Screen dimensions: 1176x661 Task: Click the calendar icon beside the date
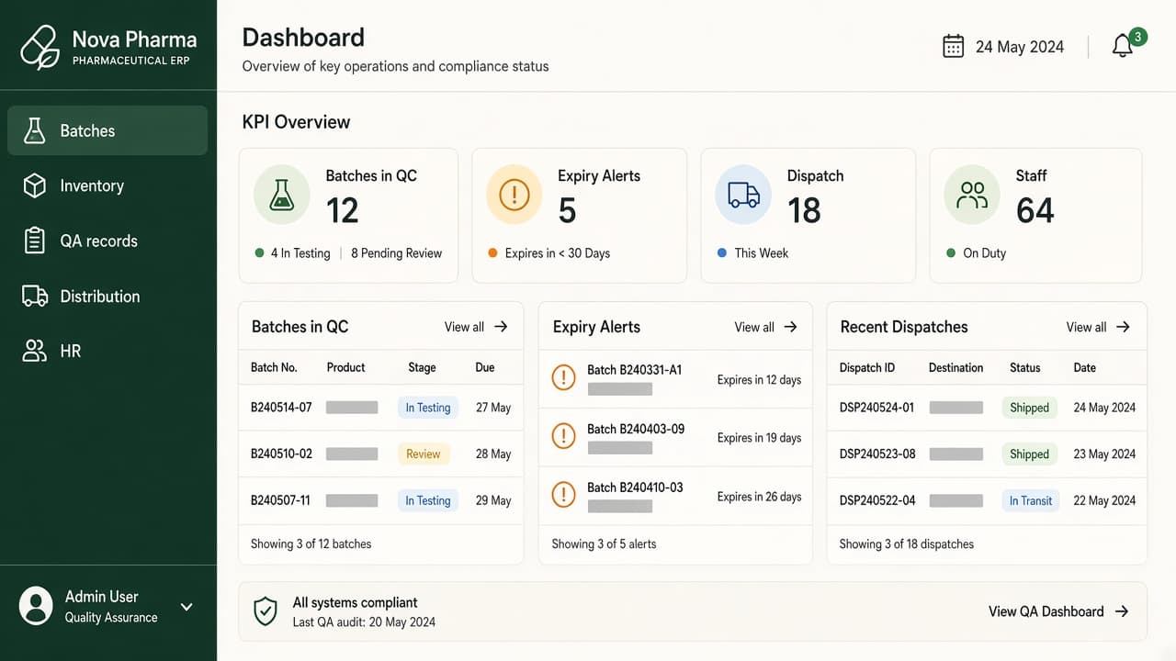954,46
